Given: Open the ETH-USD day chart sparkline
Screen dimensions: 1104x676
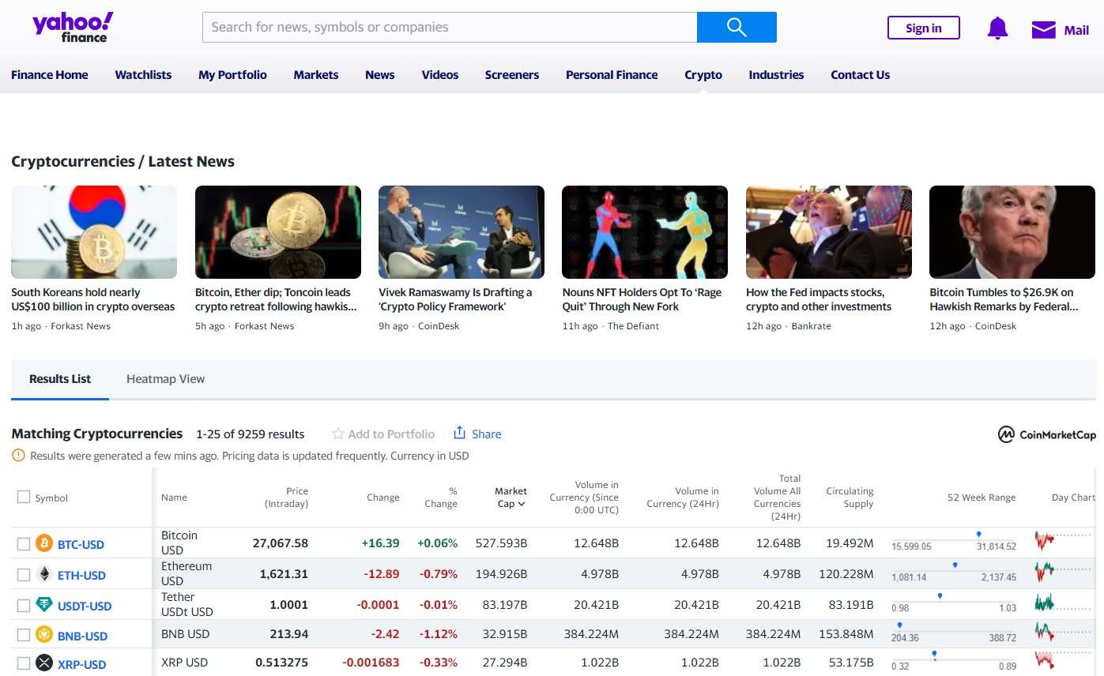Looking at the screenshot, I should 1063,570.
